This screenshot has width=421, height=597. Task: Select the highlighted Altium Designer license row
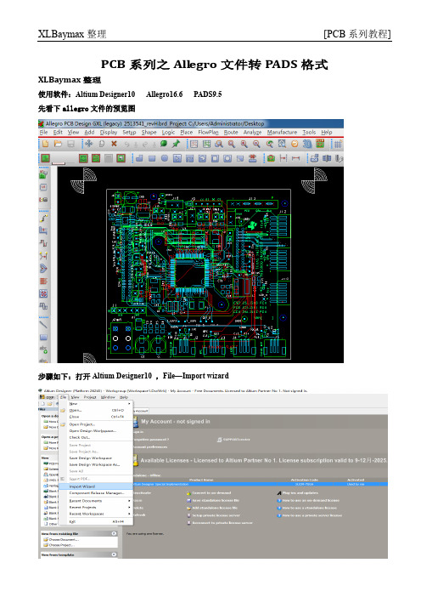coord(260,484)
